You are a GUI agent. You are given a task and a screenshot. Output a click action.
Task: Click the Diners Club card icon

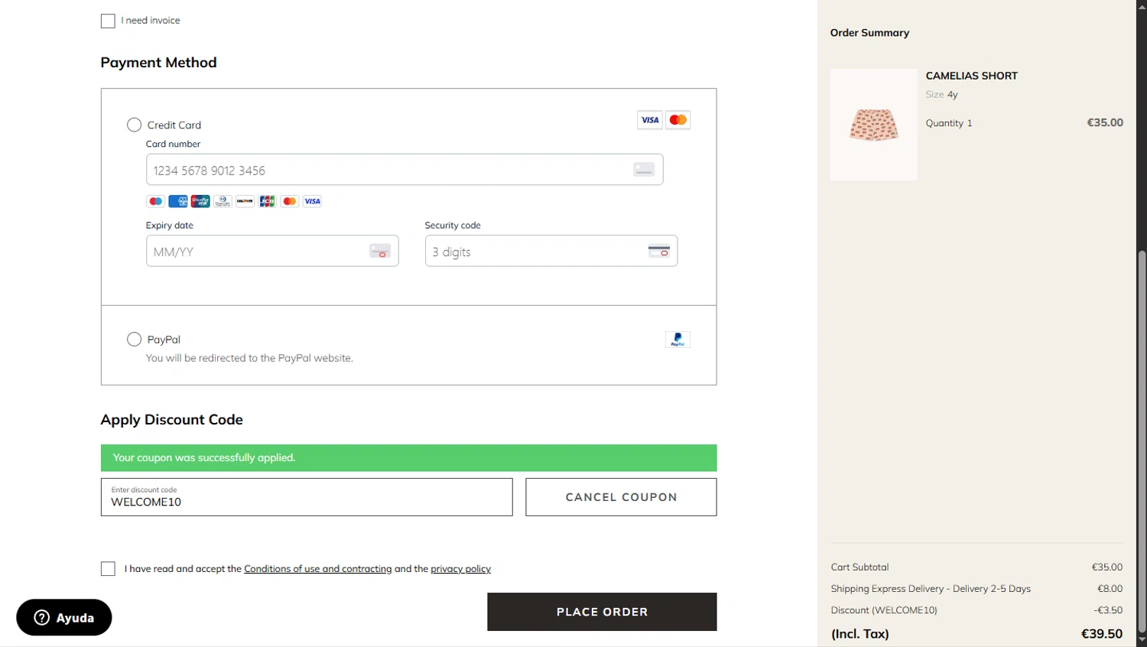(223, 201)
